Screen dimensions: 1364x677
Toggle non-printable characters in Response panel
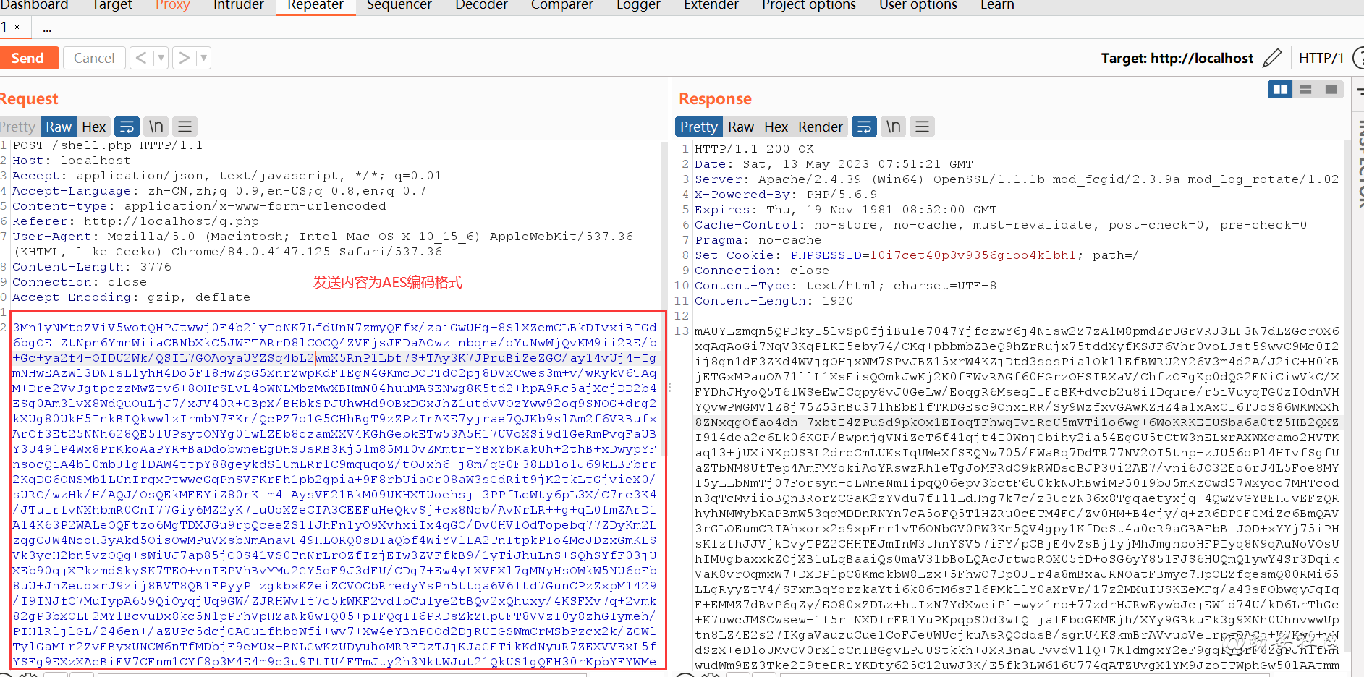pyautogui.click(x=894, y=127)
